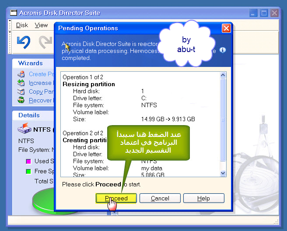
Task: Click the 'my data' volume label value
Action: point(152,168)
